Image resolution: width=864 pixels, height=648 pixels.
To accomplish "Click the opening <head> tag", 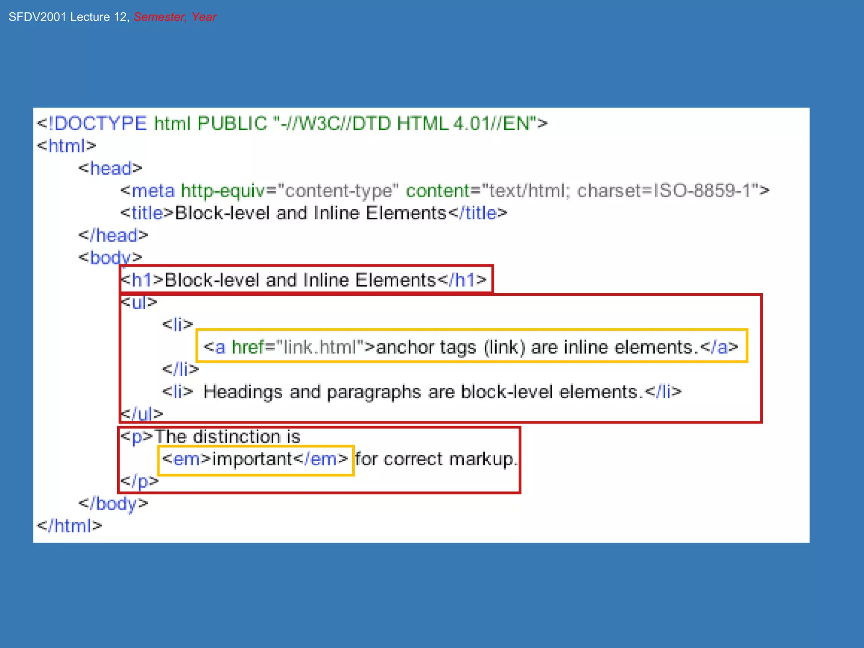I will 111,168.
